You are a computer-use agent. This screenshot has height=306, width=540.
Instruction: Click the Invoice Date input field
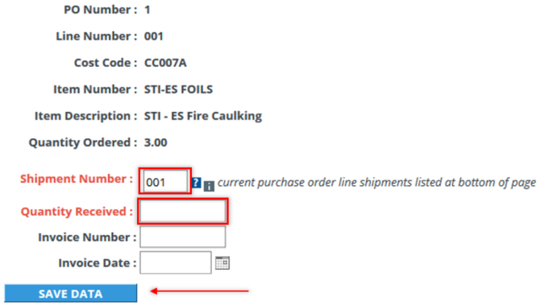pos(175,263)
